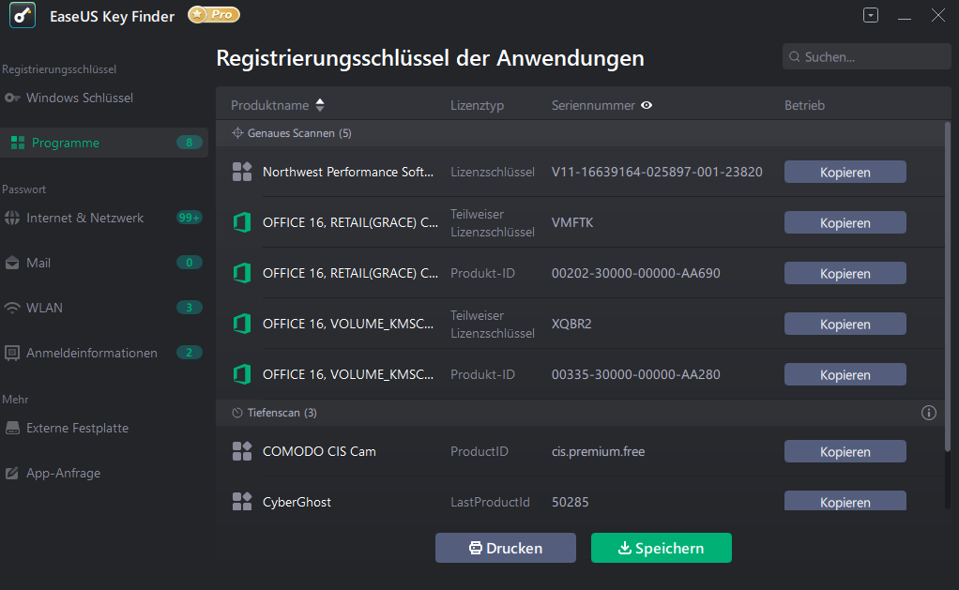959x590 pixels.
Task: Click Office icon of 00202-30000 row
Action: pos(242,273)
